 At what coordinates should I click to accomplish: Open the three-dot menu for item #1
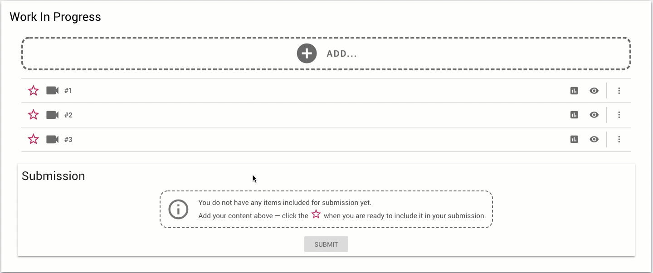[619, 91]
